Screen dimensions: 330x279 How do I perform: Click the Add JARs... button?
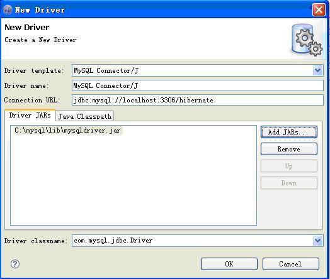pos(288,132)
